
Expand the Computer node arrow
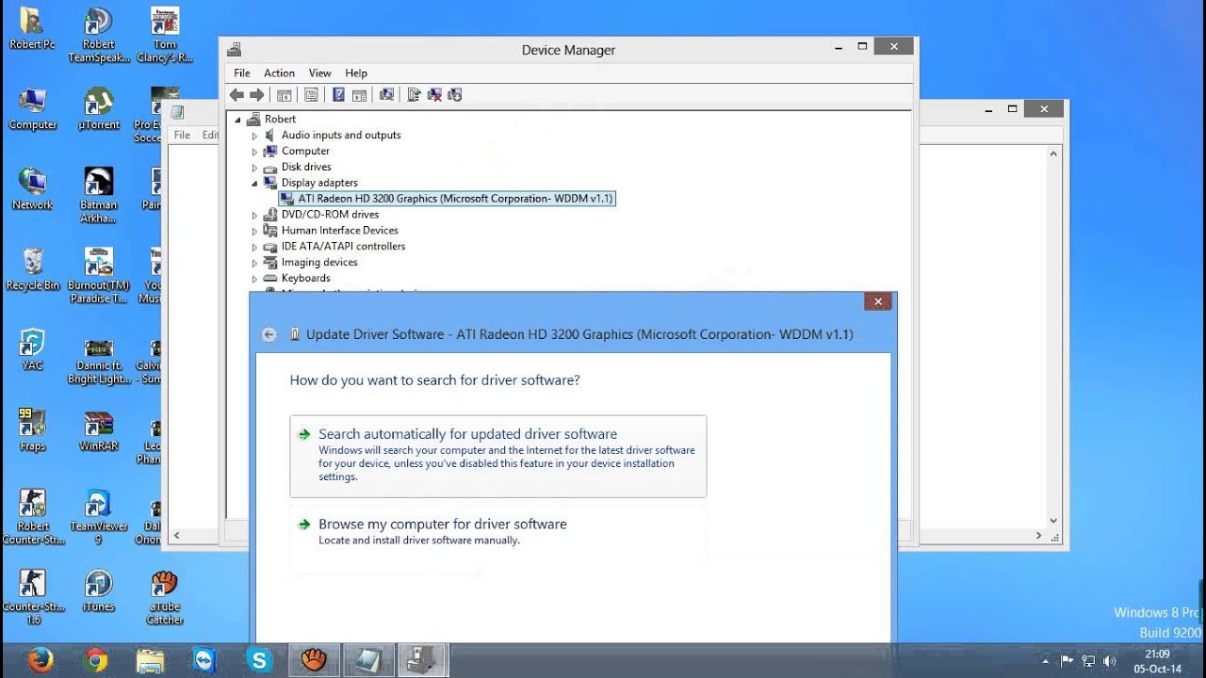coord(254,152)
